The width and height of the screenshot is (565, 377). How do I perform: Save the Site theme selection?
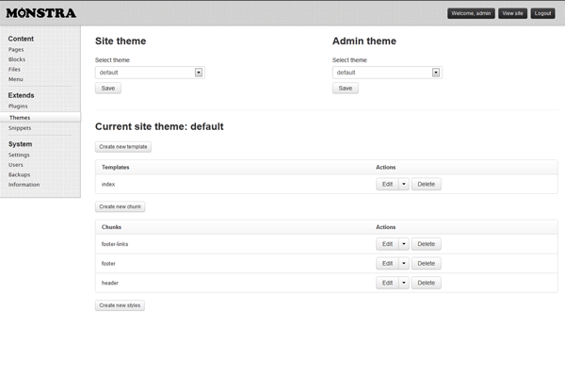[108, 88]
